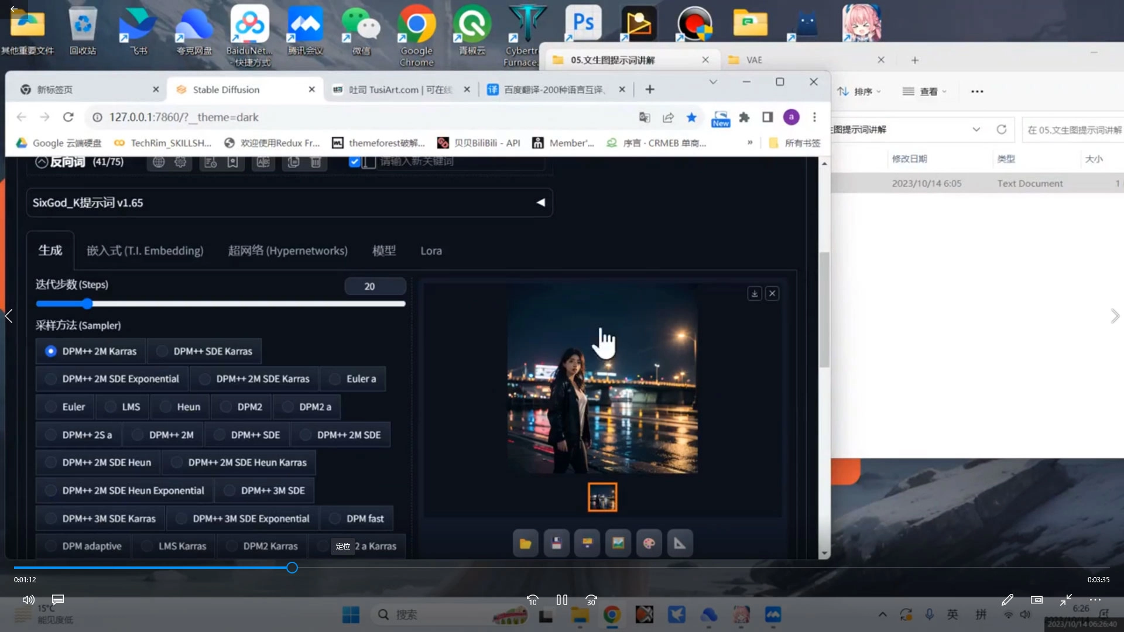Send the image to img2img tab icon

(x=618, y=544)
